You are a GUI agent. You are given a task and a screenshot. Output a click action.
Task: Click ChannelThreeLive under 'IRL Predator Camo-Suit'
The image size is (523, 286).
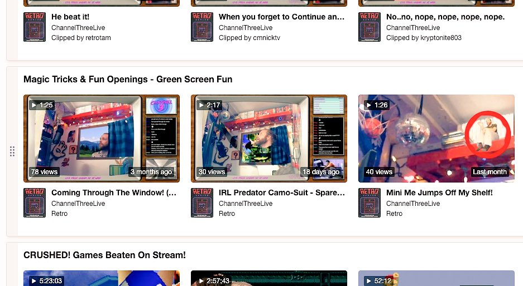tap(246, 204)
